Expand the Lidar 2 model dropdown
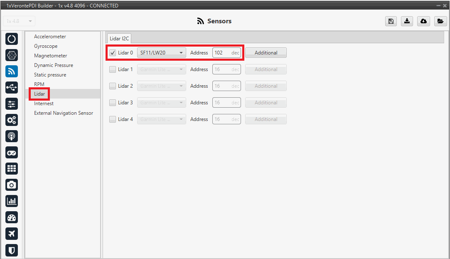This screenshot has width=450, height=259. click(161, 86)
